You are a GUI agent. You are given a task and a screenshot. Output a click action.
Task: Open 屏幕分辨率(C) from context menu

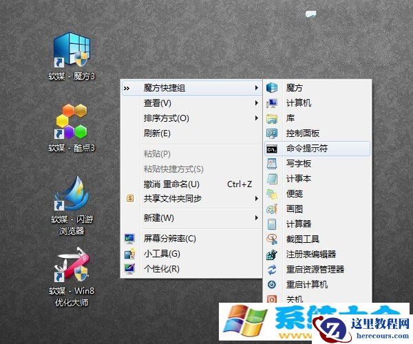[192, 239]
